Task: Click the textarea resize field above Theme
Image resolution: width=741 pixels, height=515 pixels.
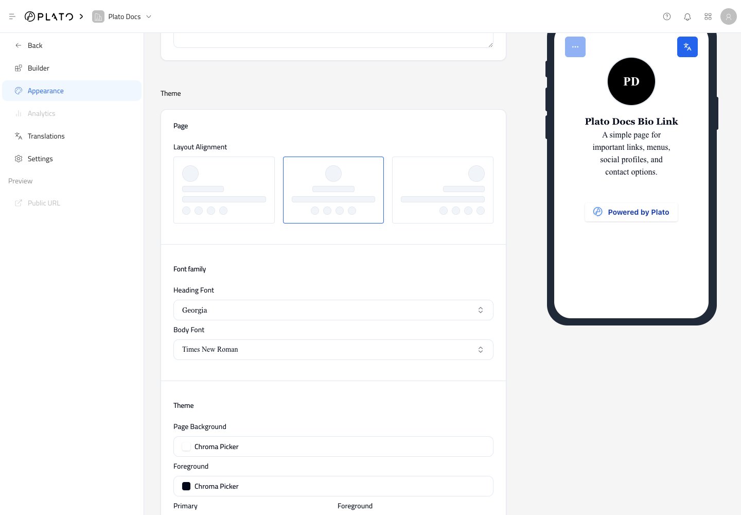Action: coord(333,40)
